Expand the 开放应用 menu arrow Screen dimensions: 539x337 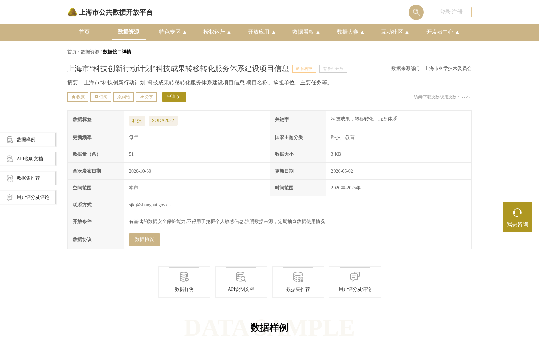[x=274, y=32]
